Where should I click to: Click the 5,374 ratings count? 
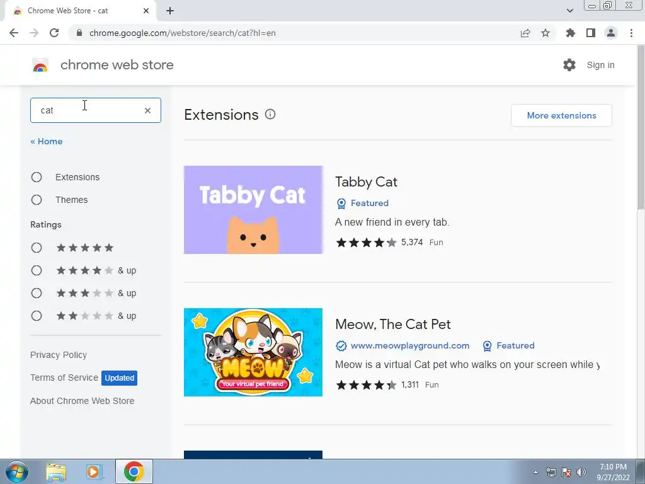[412, 242]
